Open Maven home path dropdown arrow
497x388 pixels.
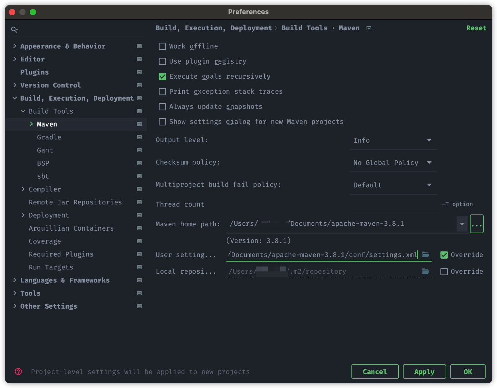pos(462,224)
